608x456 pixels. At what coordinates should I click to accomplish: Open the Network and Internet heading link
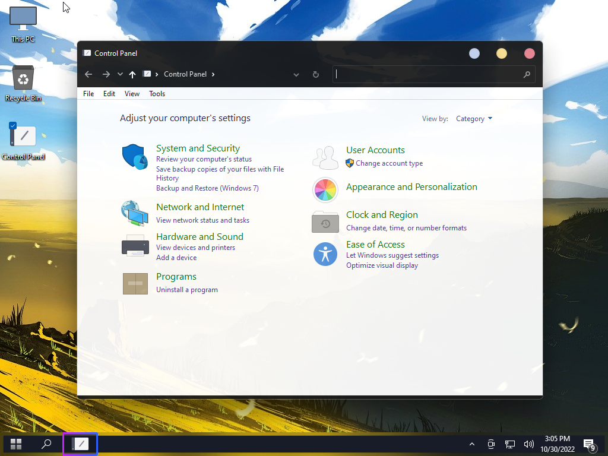tap(200, 207)
